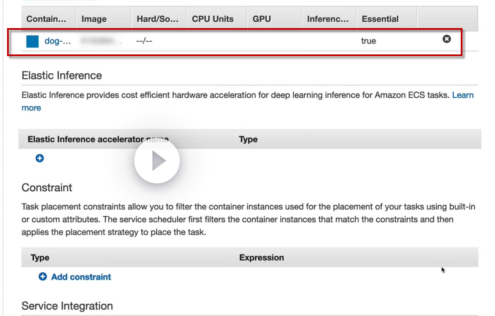Open the dog container definition link
495x316 pixels.
point(58,41)
